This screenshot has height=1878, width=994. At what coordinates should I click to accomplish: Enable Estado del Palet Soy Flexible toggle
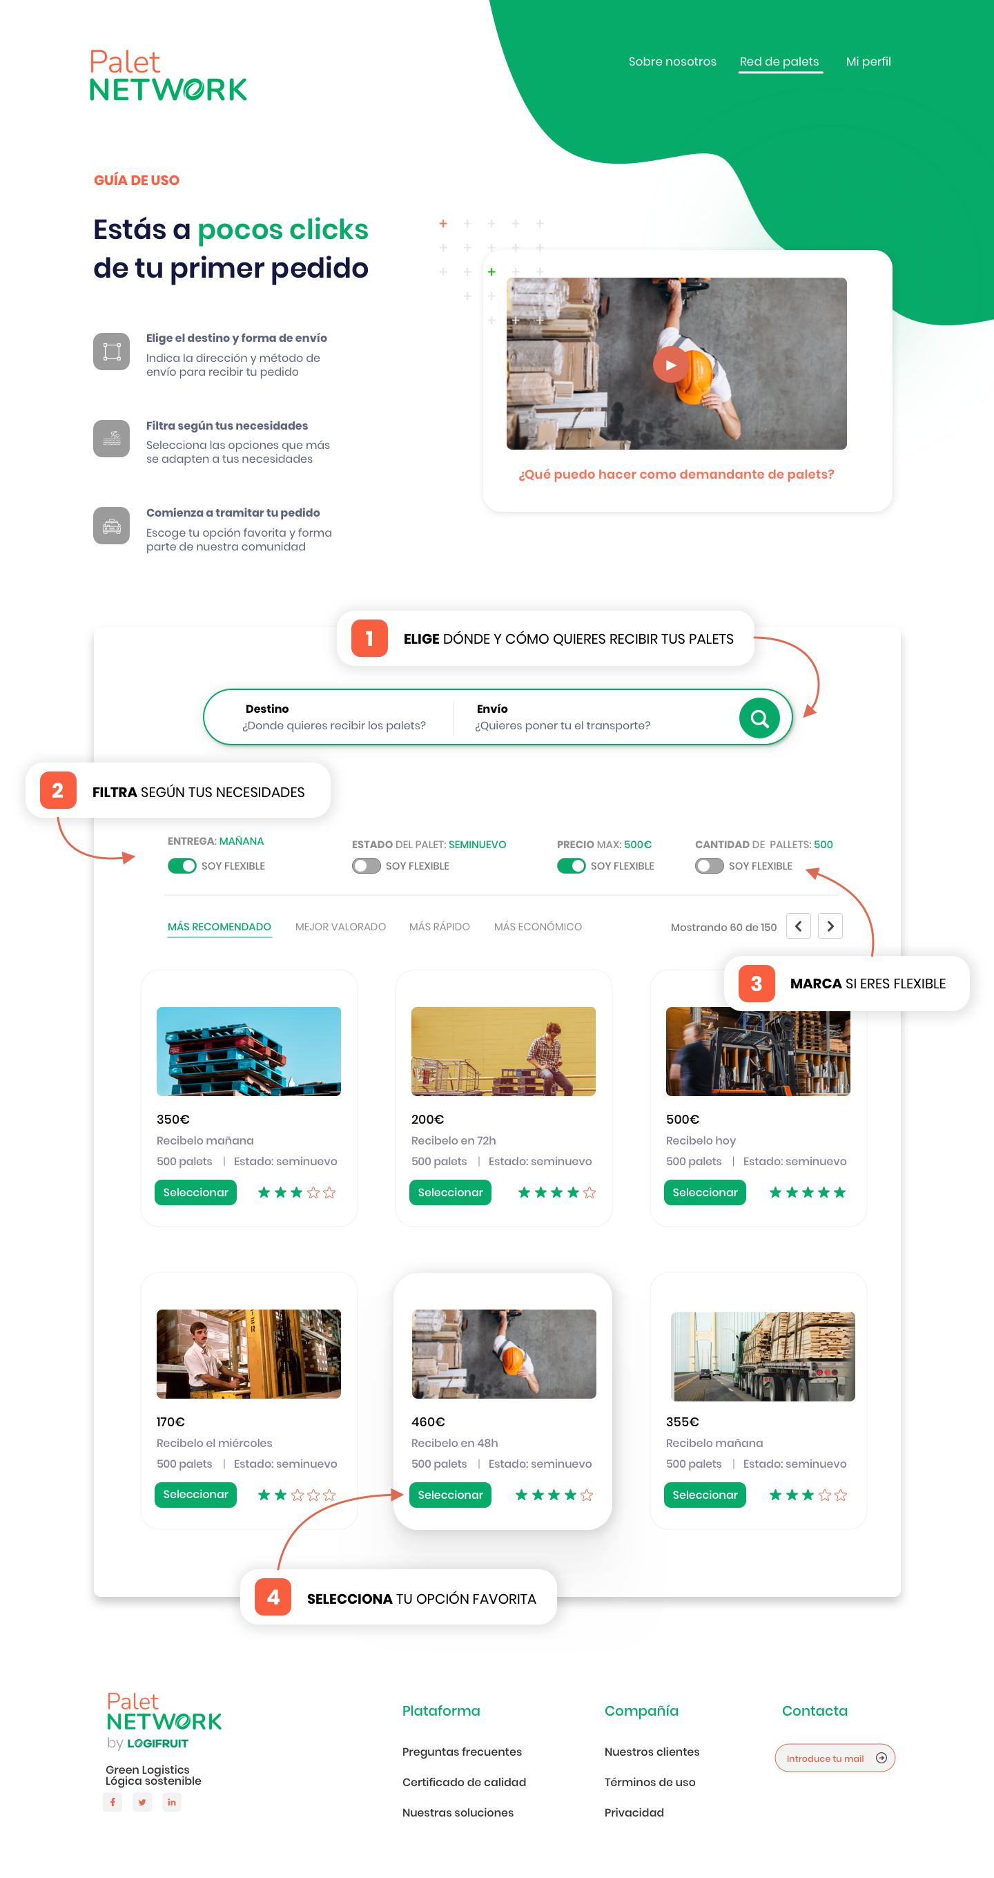coord(366,865)
